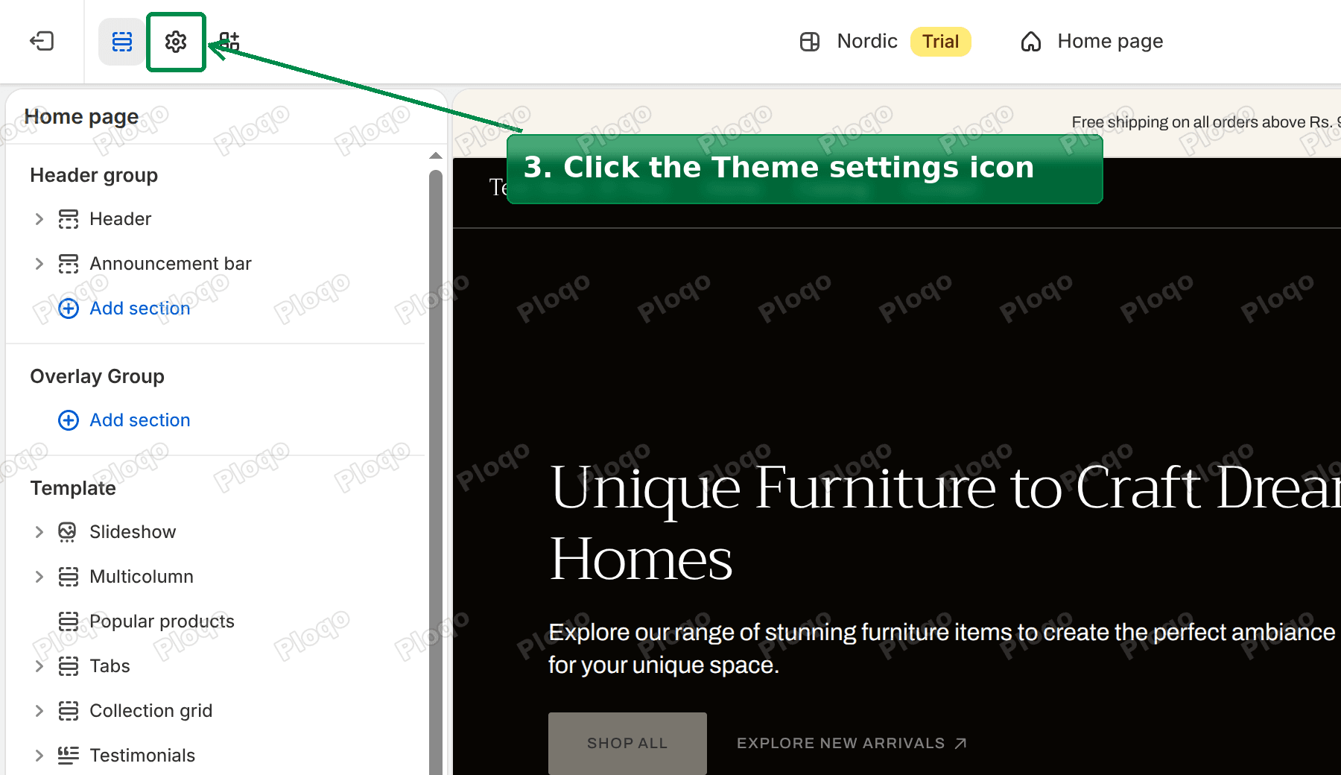Click the Tabs section icon

coord(69,666)
